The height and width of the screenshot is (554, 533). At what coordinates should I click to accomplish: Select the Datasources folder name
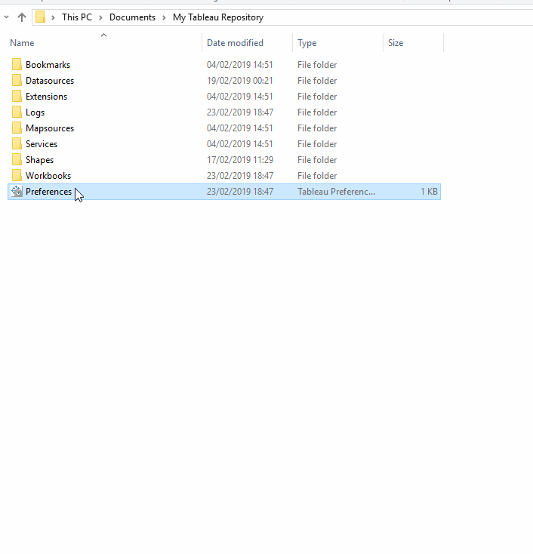click(50, 81)
